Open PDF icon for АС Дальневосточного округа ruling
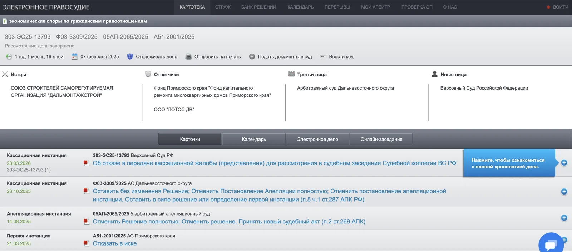The width and height of the screenshot is (572, 252). coord(86,191)
